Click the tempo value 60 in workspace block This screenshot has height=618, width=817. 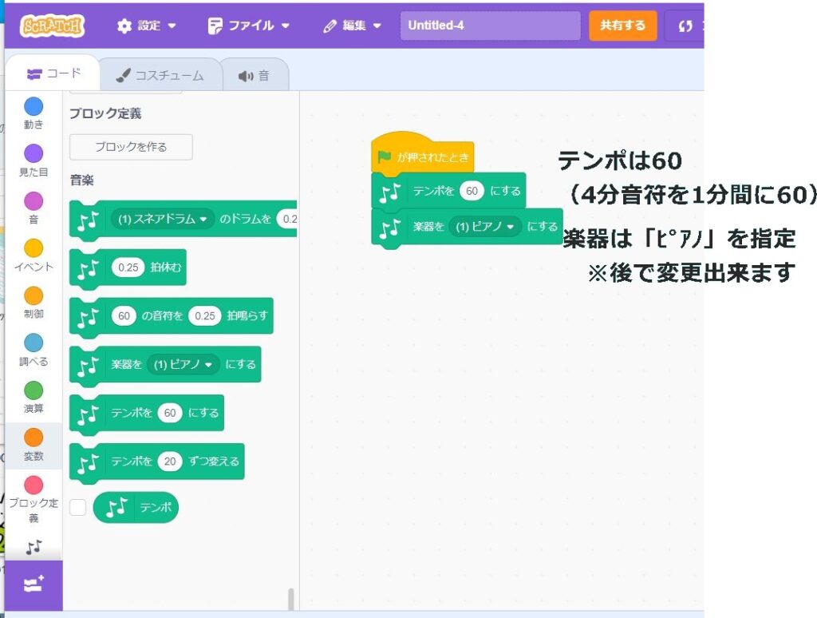(472, 191)
